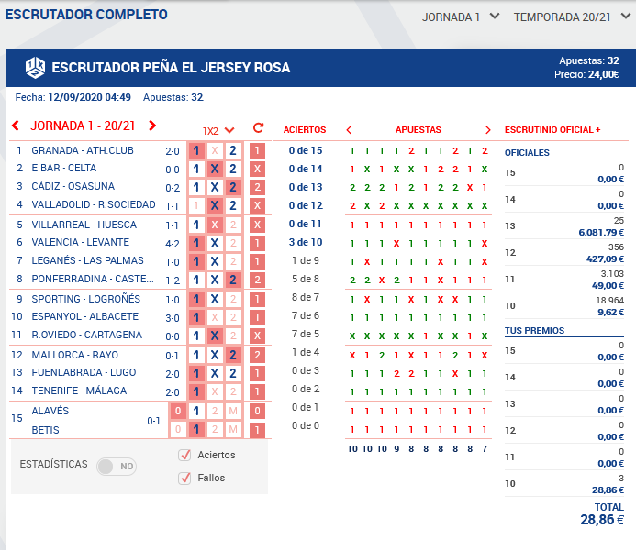Click the CÁDIZ - OSASUNA match name
This screenshot has height=550, width=636.
(73, 186)
